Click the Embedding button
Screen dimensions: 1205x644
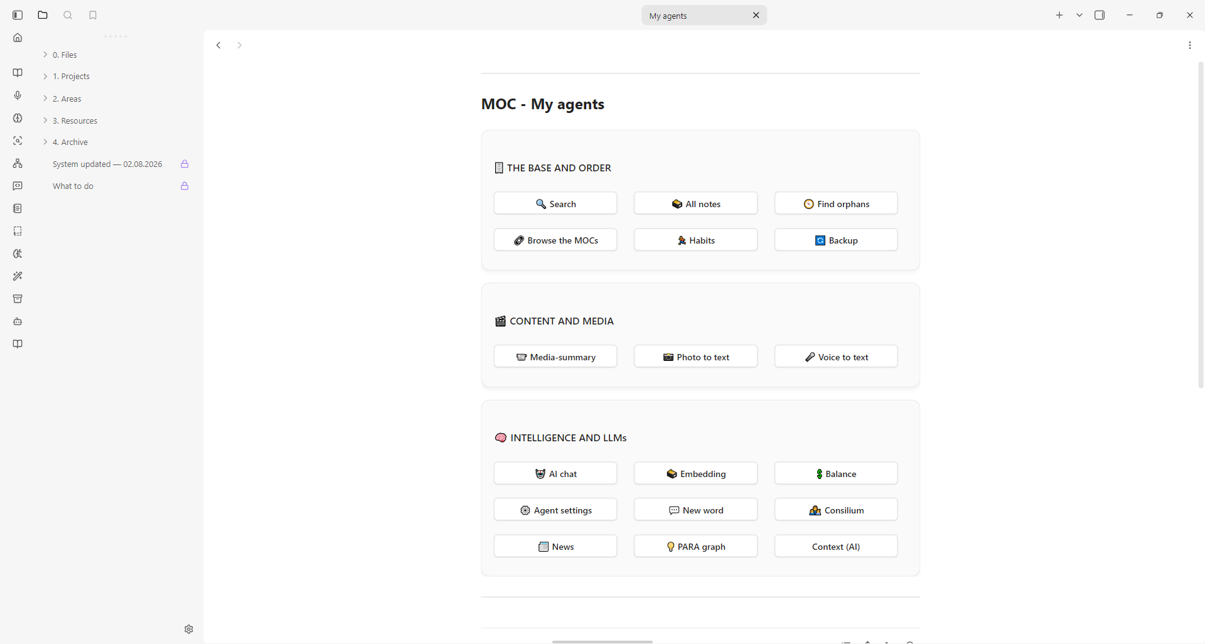point(695,473)
